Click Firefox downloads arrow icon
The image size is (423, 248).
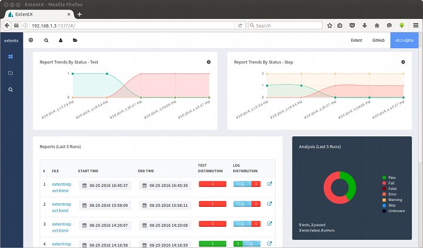point(364,25)
